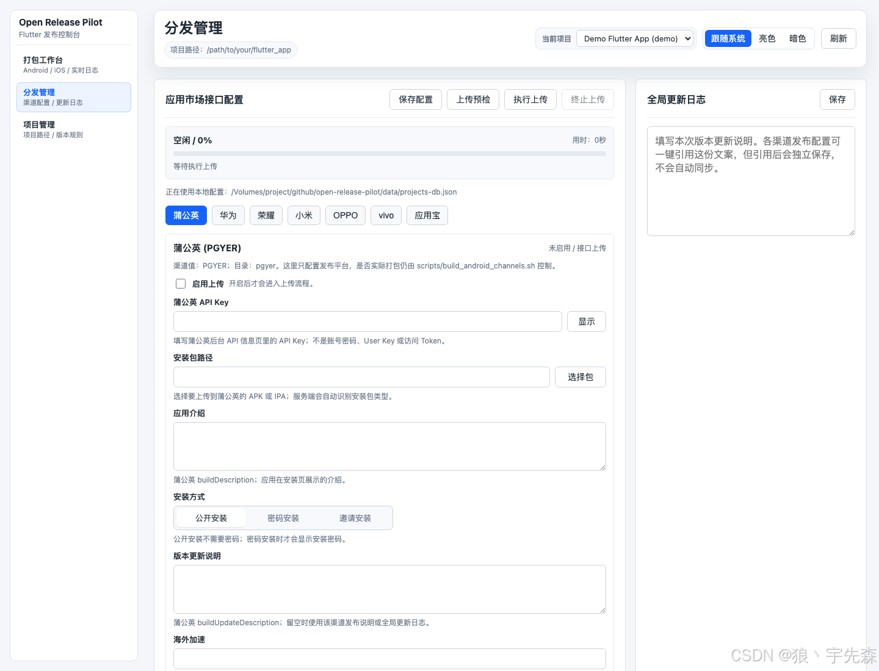Select the 小米 channel tab
The image size is (879, 671).
[304, 215]
